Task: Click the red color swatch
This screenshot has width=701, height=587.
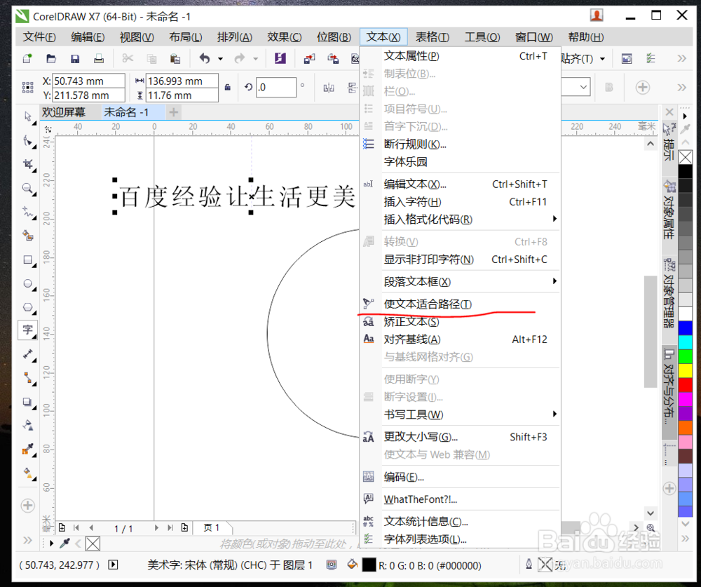Action: coord(686,385)
